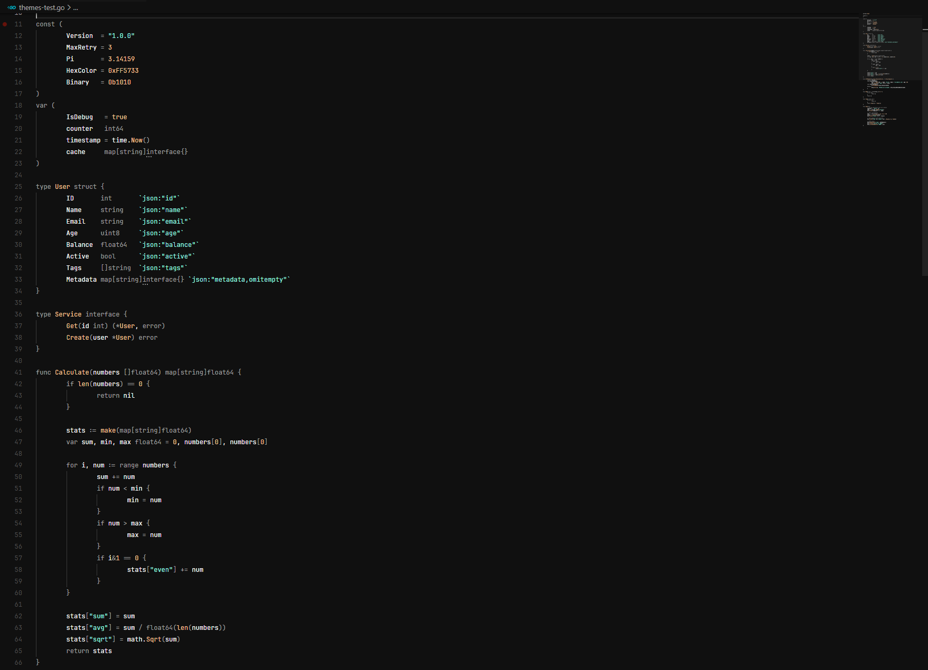Click the Version constant name
This screenshot has height=670, width=928.
[x=79, y=36]
